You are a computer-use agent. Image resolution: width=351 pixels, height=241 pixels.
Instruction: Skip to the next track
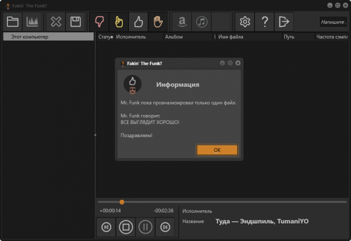[x=165, y=227]
